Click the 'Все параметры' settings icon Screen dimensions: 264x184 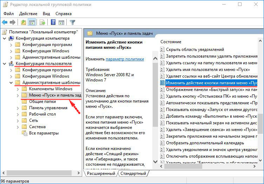point(25,133)
